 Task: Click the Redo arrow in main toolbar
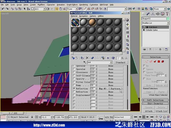pyautogui.click(x=7, y=9)
